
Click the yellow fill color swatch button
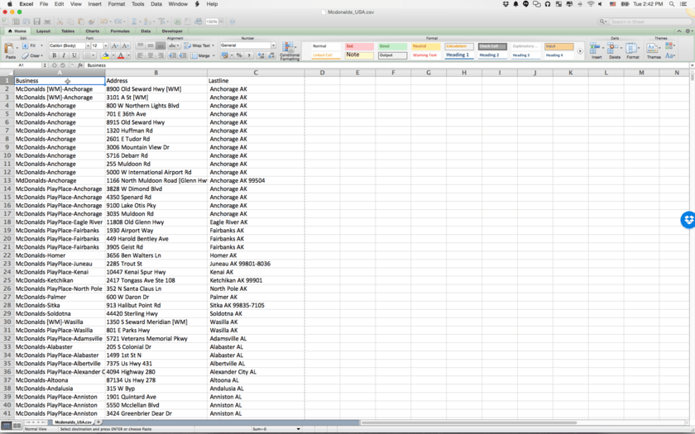click(x=106, y=56)
